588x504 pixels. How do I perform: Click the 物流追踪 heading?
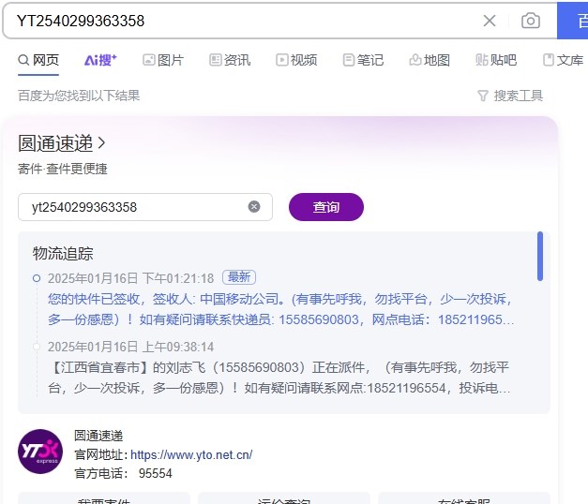[63, 253]
